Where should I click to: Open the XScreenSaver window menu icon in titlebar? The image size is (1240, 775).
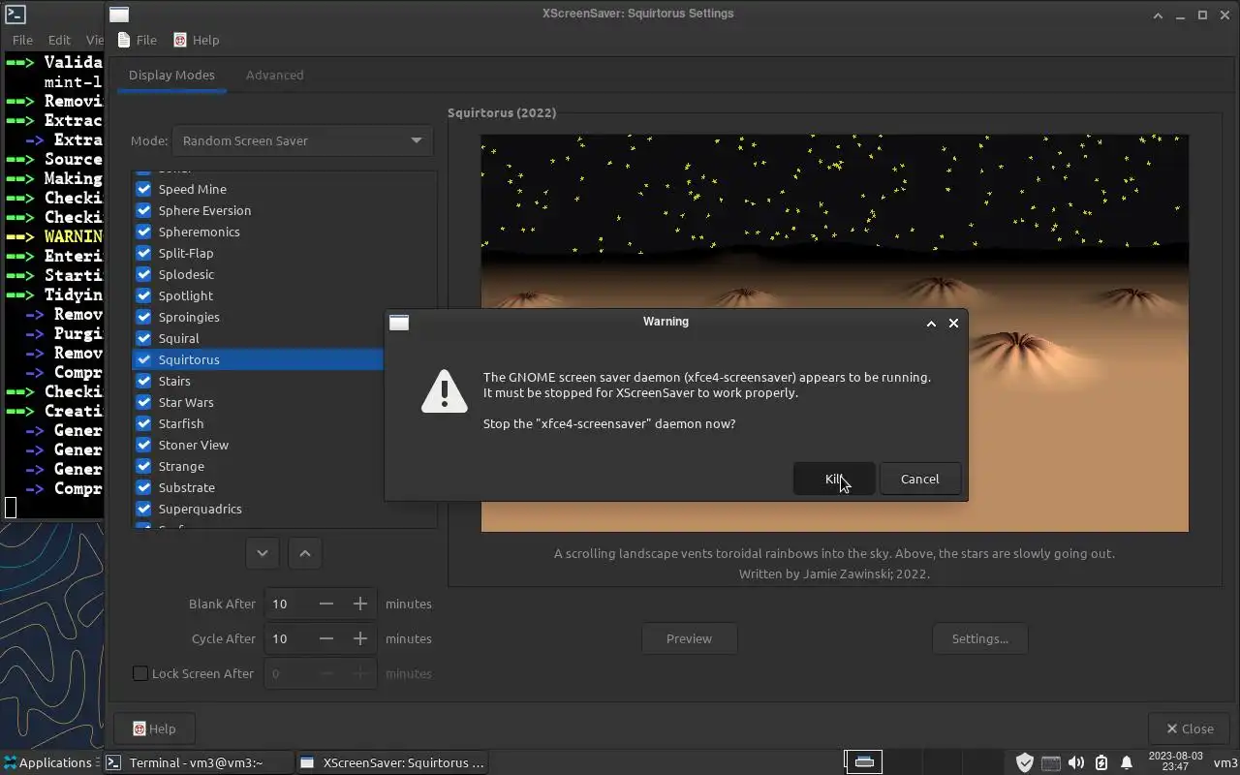click(x=118, y=14)
